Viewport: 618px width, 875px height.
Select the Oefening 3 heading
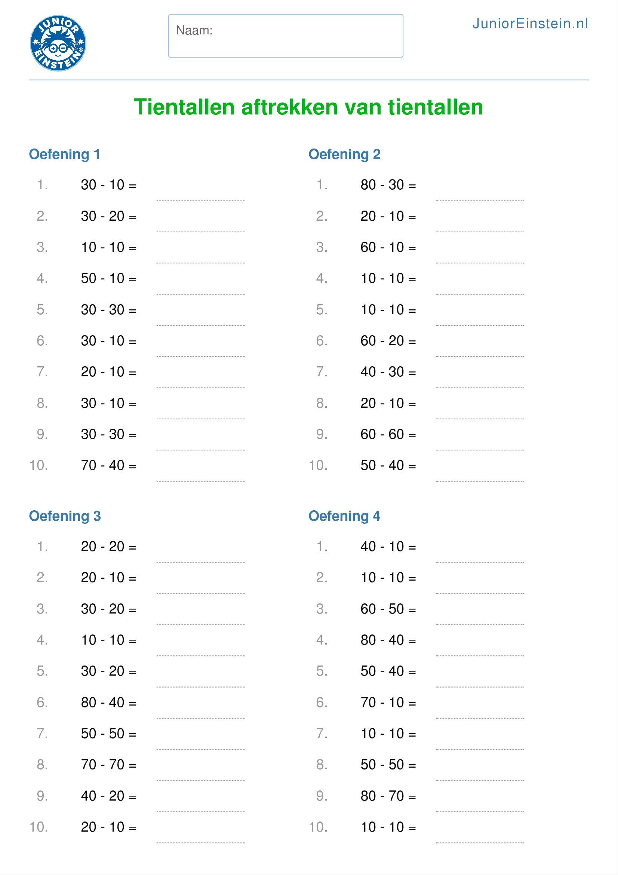(65, 516)
